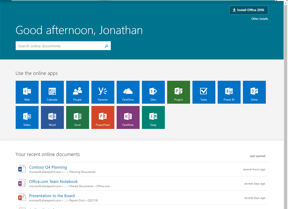Launch the Sway tile
Image resolution: width=288 pixels, height=209 pixels.
coord(154,117)
